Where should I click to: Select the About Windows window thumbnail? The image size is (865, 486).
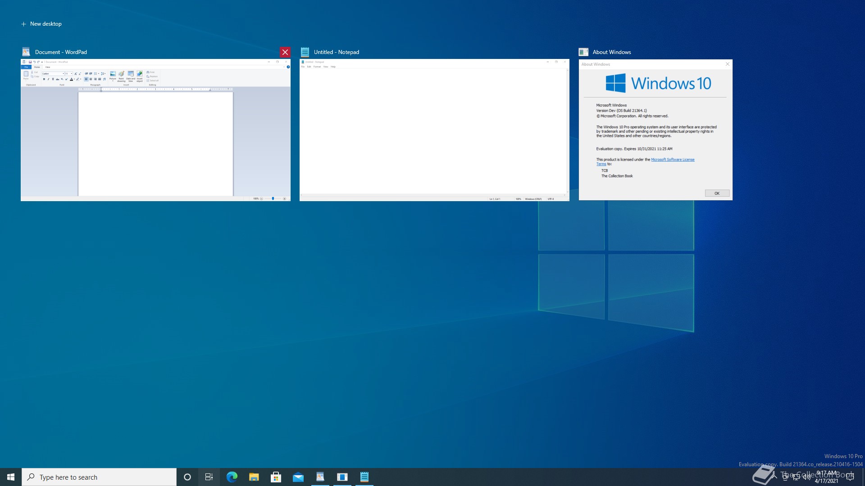tap(656, 130)
